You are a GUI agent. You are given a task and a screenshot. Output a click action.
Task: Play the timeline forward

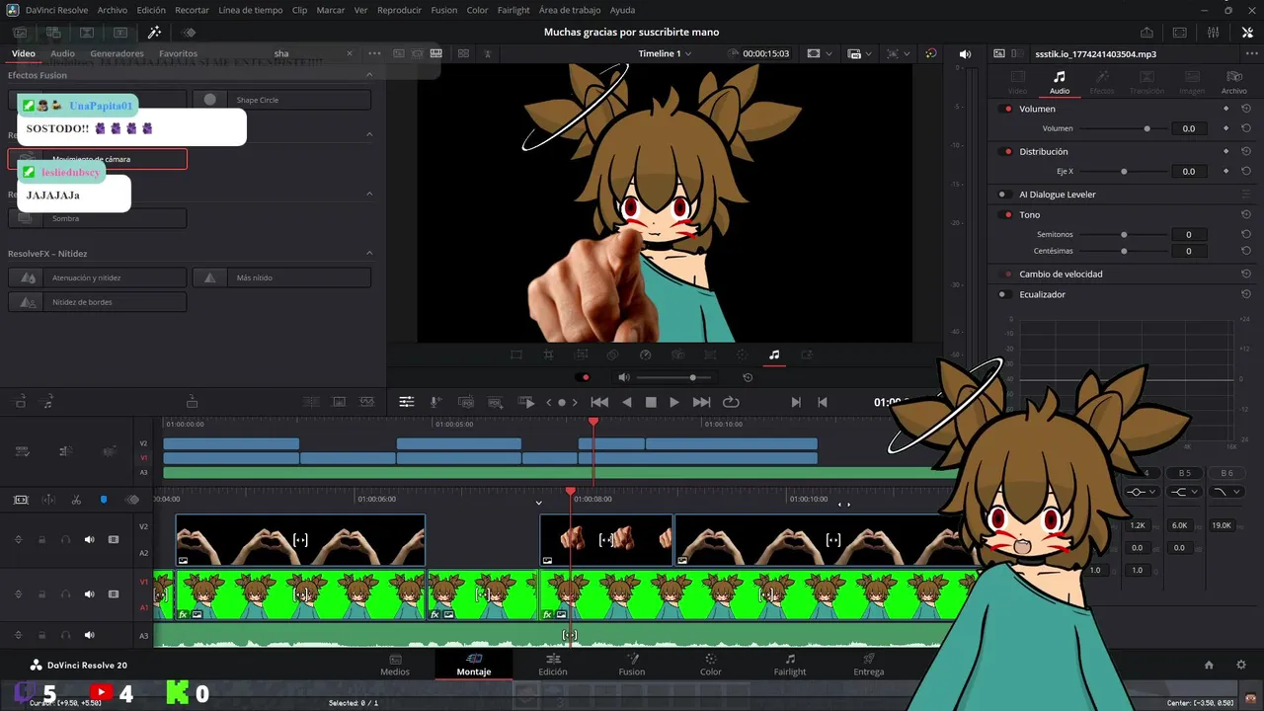point(674,402)
